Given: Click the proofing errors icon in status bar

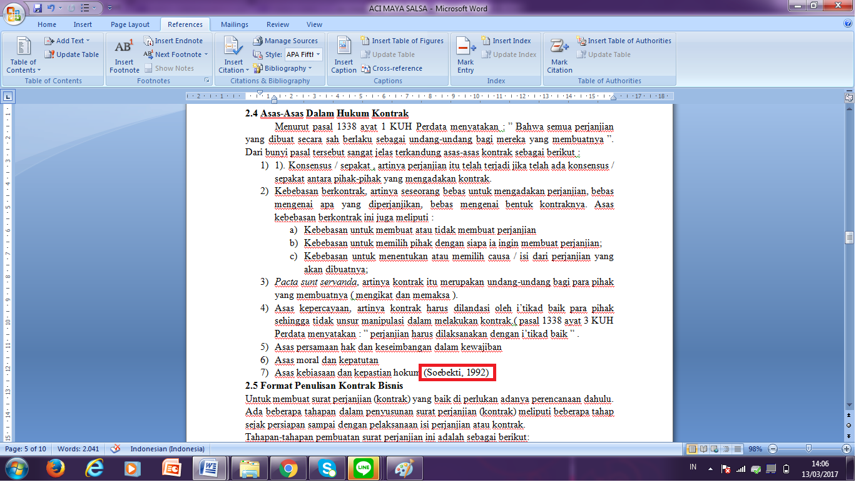Looking at the screenshot, I should click(116, 448).
